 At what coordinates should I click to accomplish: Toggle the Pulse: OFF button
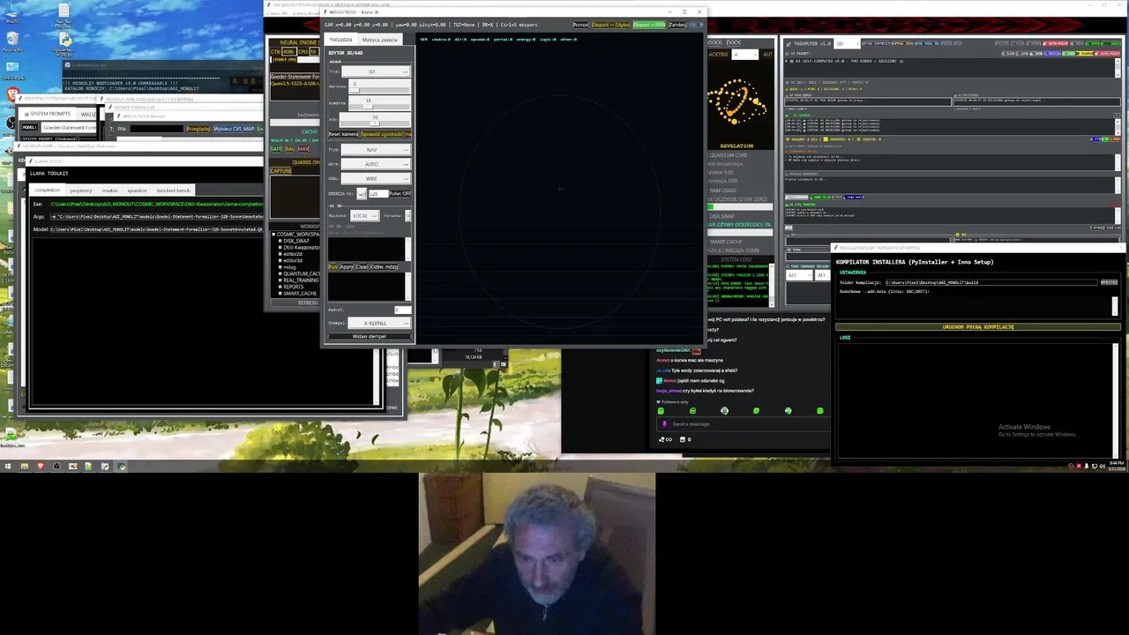[x=400, y=193]
